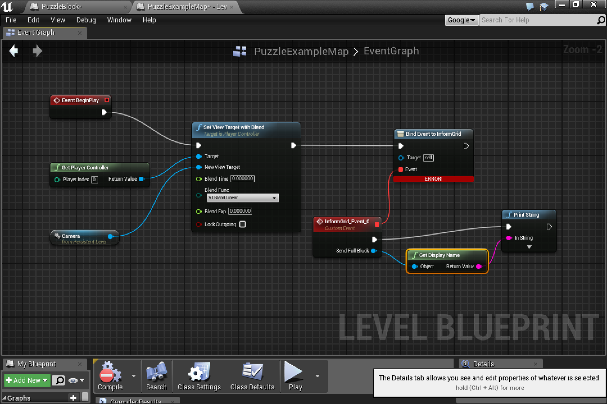
Task: Edit the Player Index value field
Action: coord(95,180)
